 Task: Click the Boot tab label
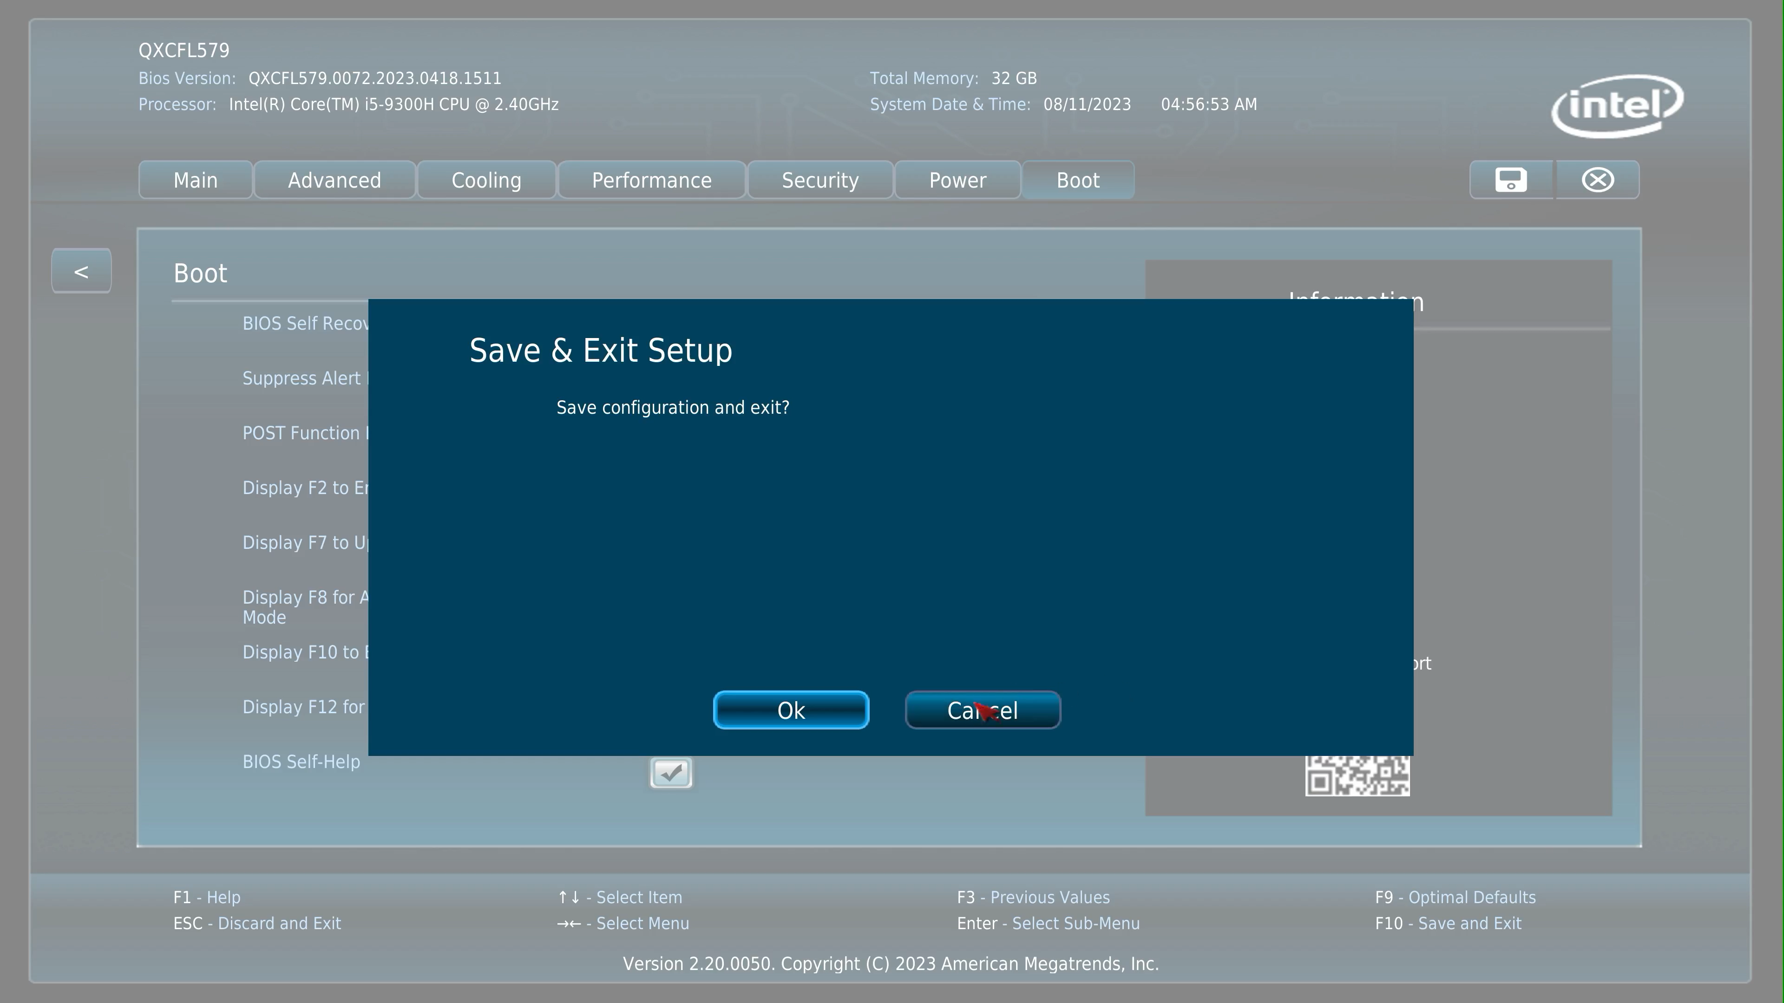coord(1077,180)
